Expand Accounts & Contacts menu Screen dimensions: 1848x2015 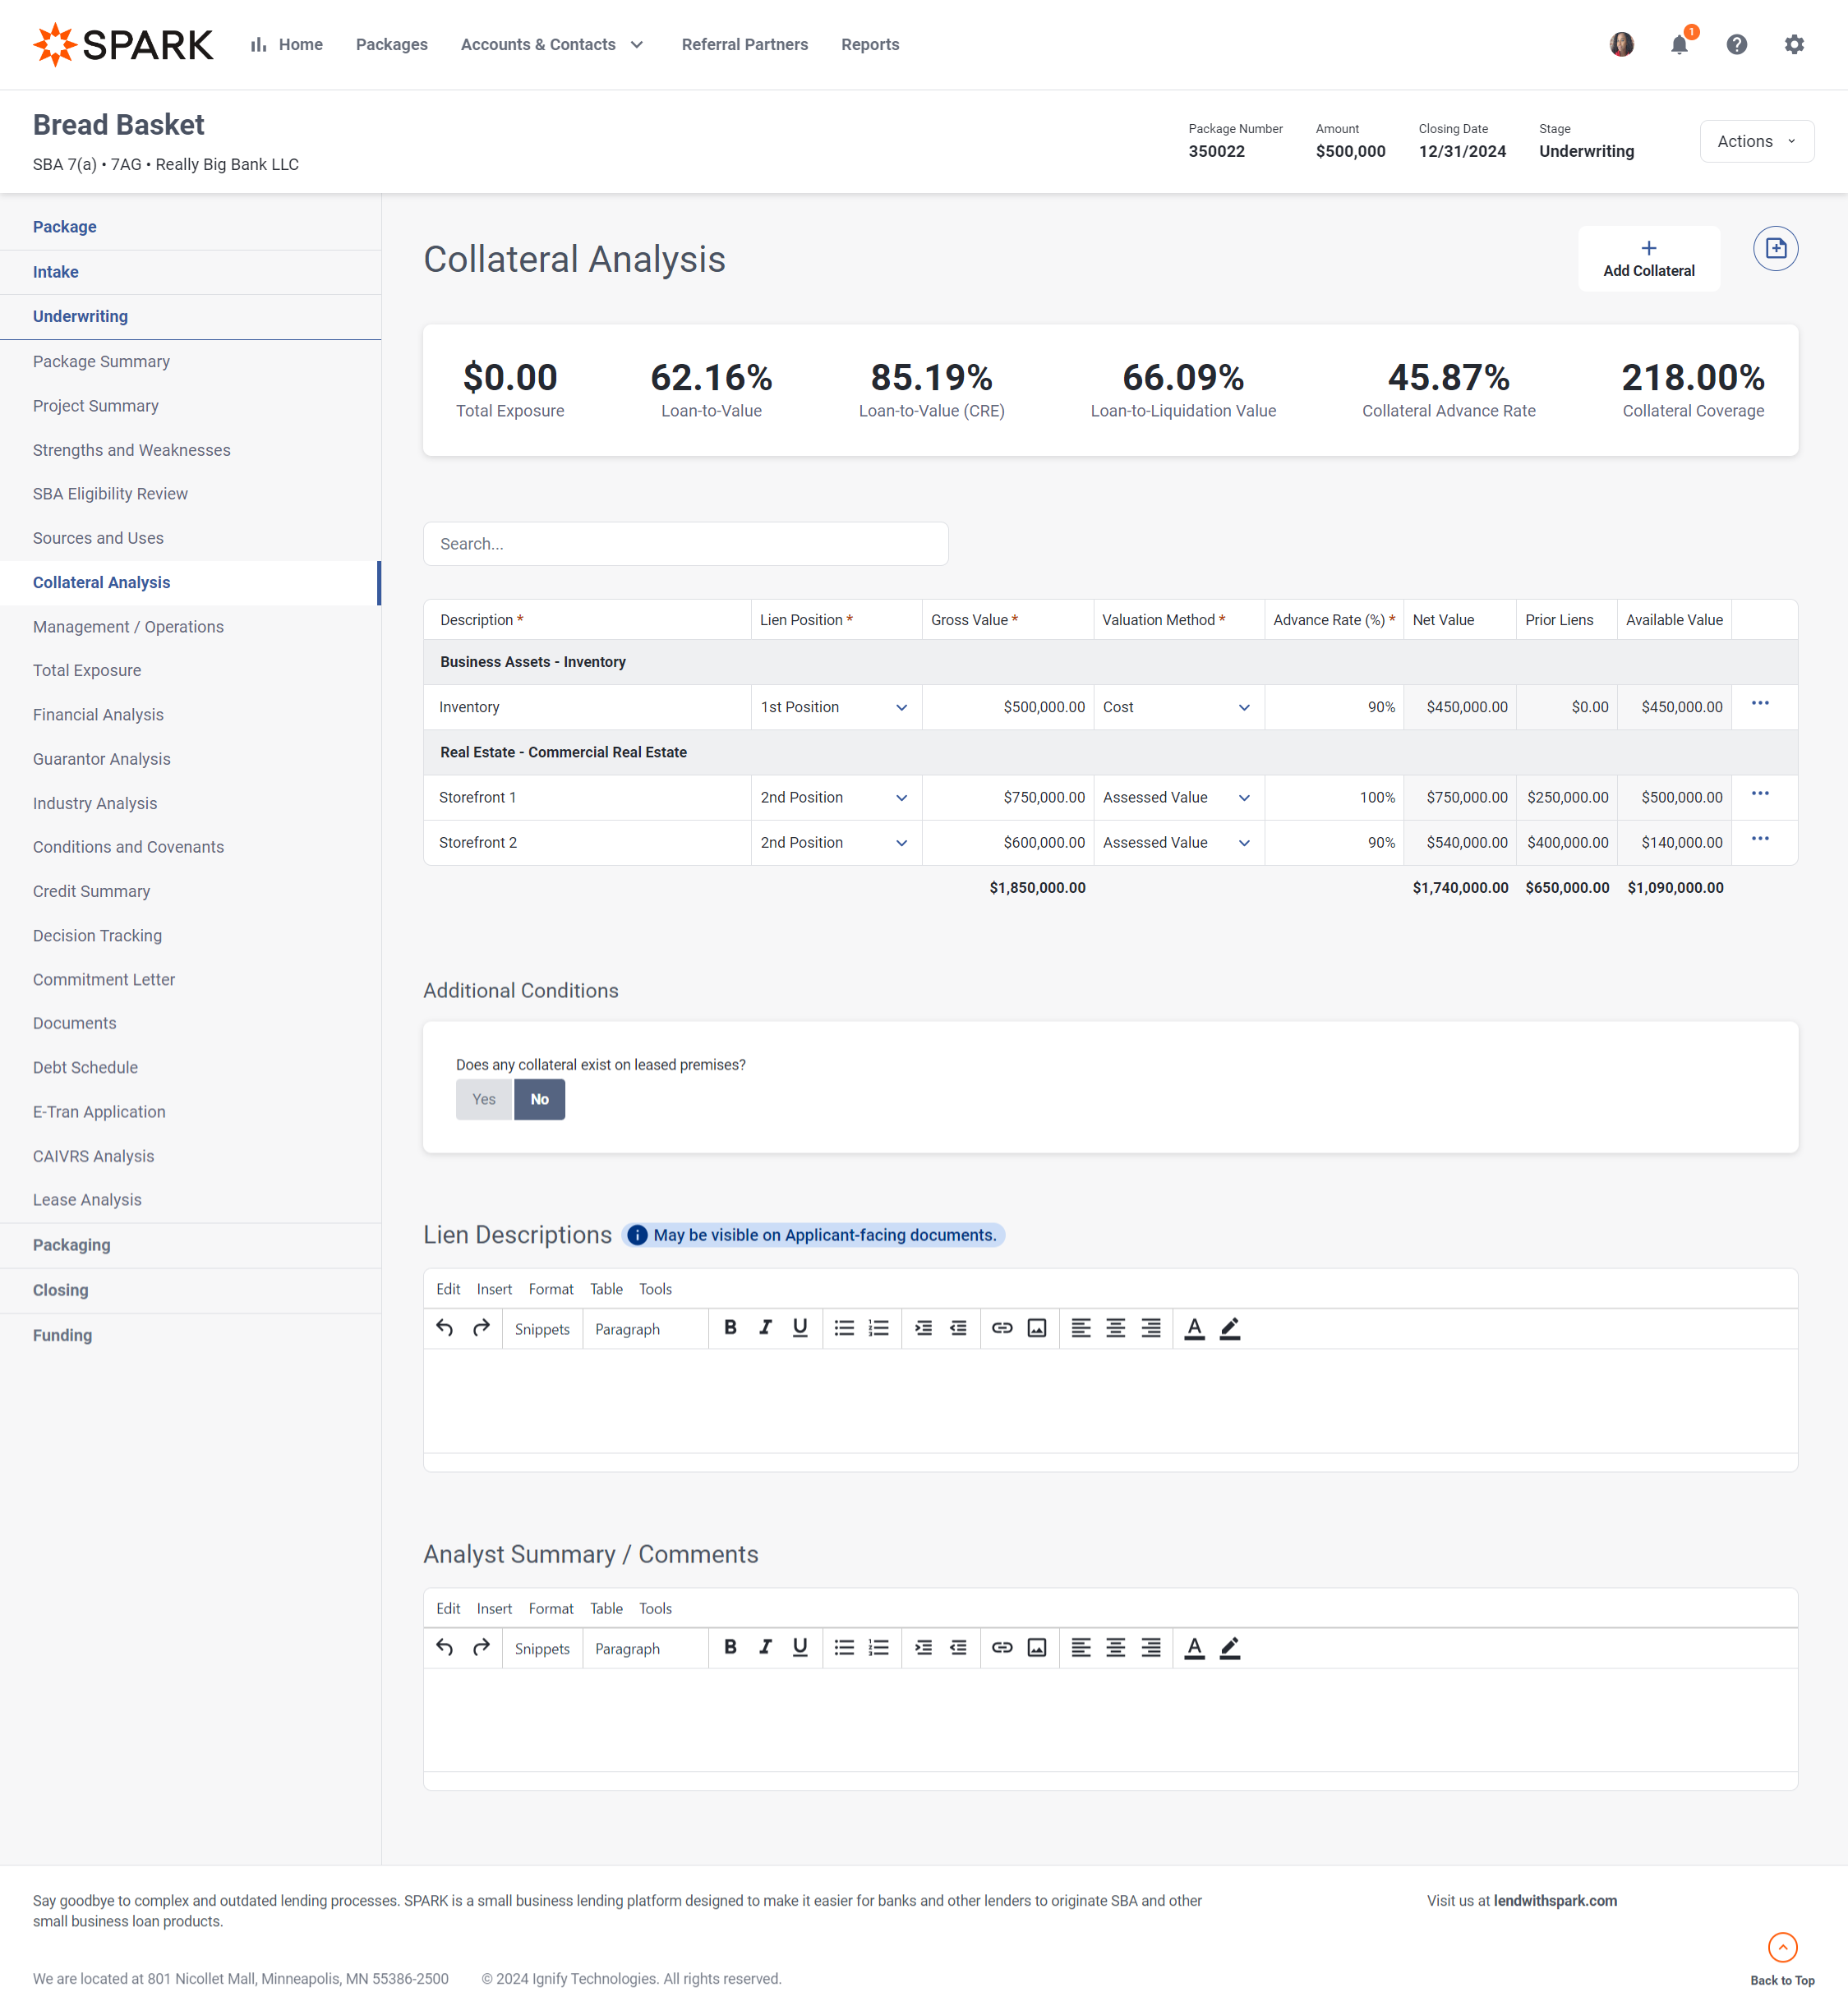pos(552,45)
